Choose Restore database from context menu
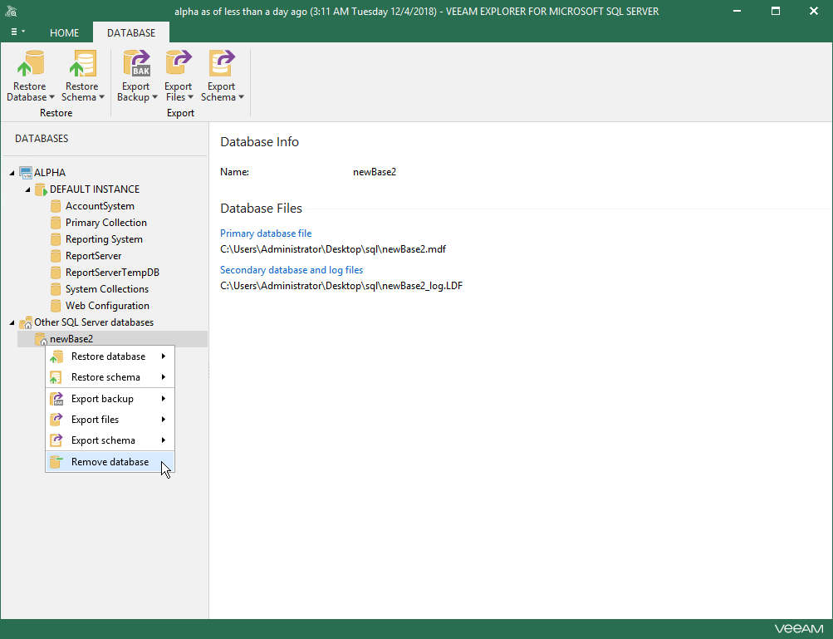This screenshot has width=833, height=639. point(110,356)
